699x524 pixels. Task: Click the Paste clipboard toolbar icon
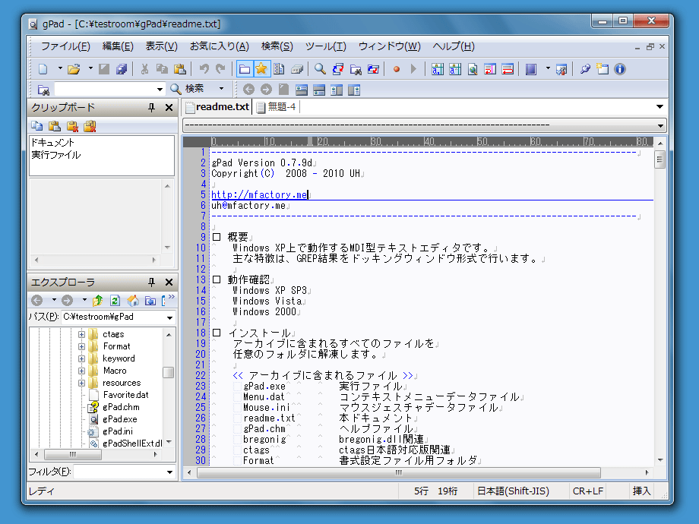179,69
